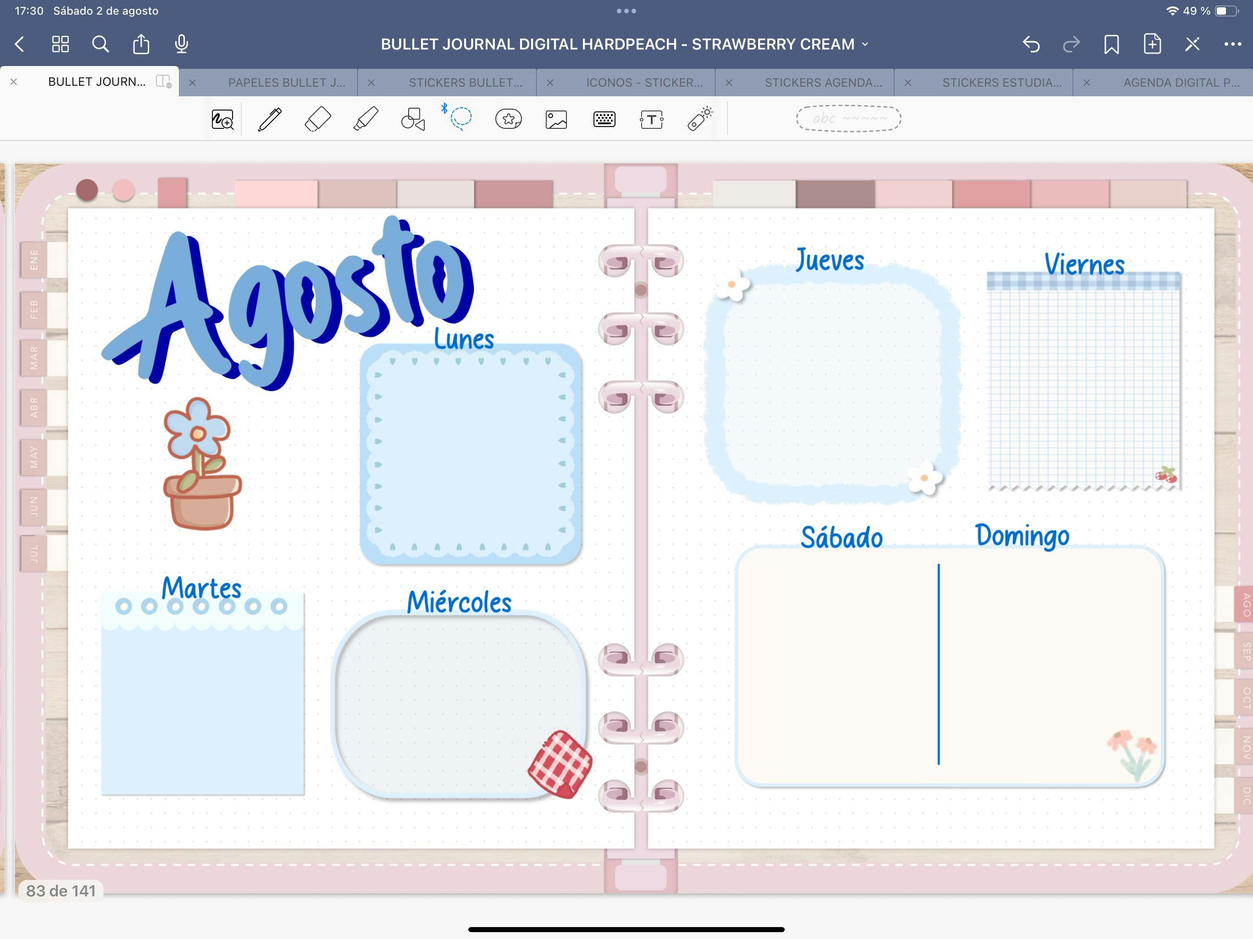Select the Text box tool

coord(651,120)
